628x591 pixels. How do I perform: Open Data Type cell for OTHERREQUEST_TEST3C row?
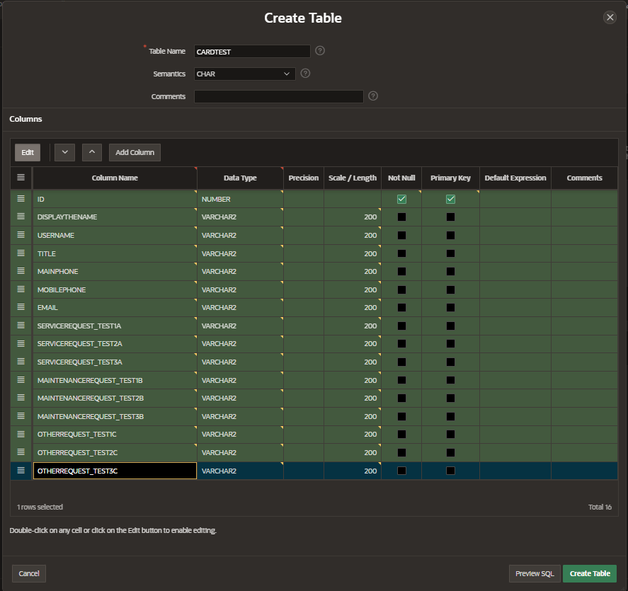[240, 471]
